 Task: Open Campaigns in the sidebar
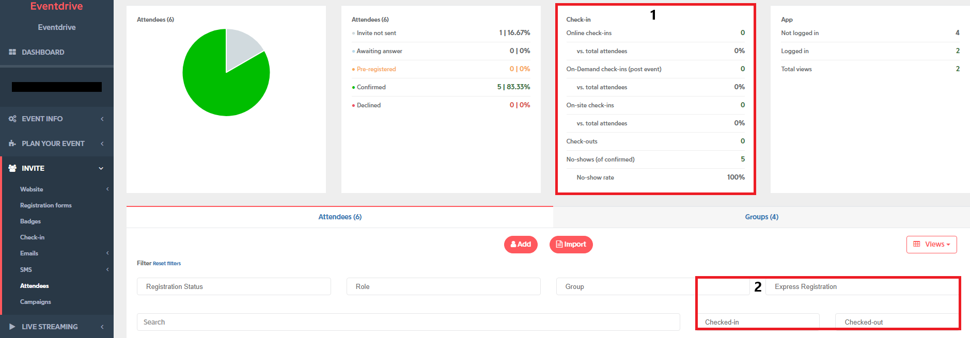36,302
